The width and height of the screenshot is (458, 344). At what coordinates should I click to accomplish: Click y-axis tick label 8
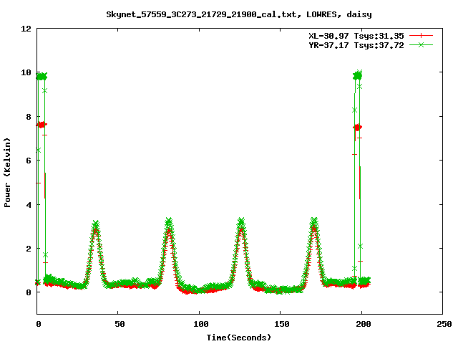(x=29, y=117)
